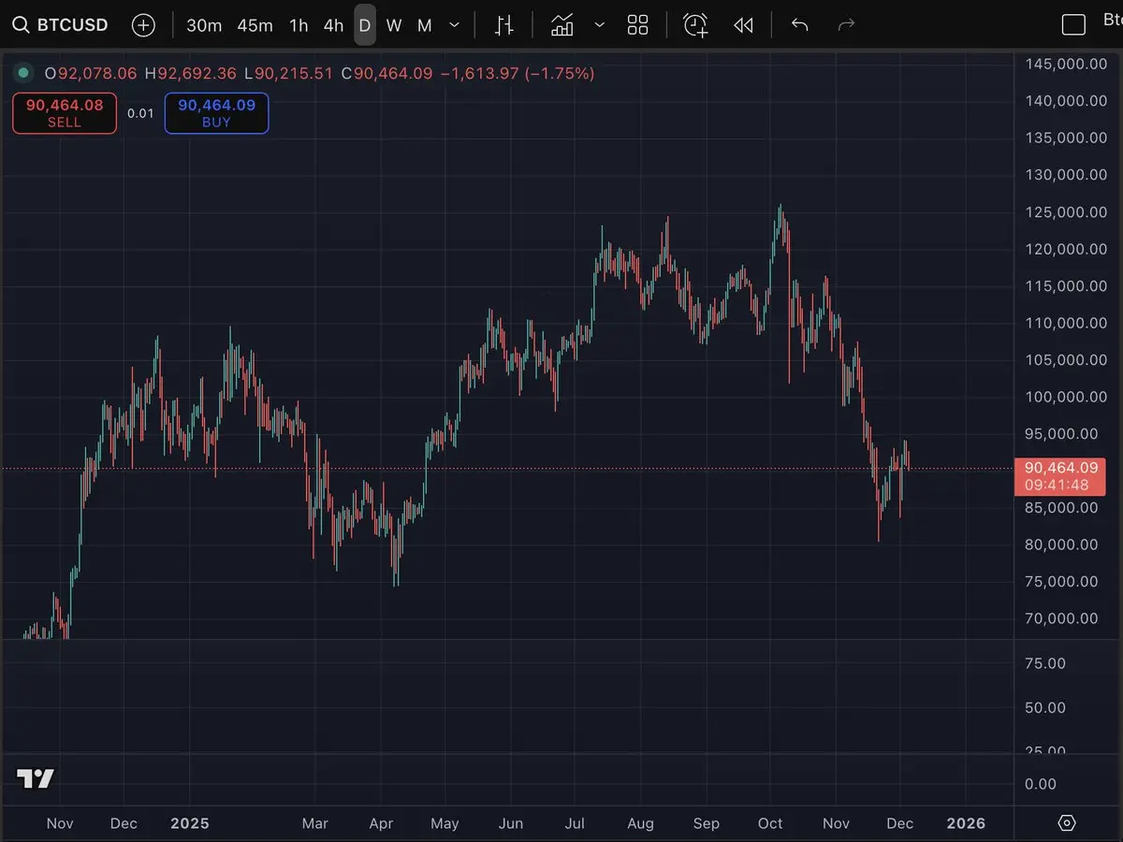Switch to the M monthly timeframe
This screenshot has width=1123, height=842.
tap(425, 25)
